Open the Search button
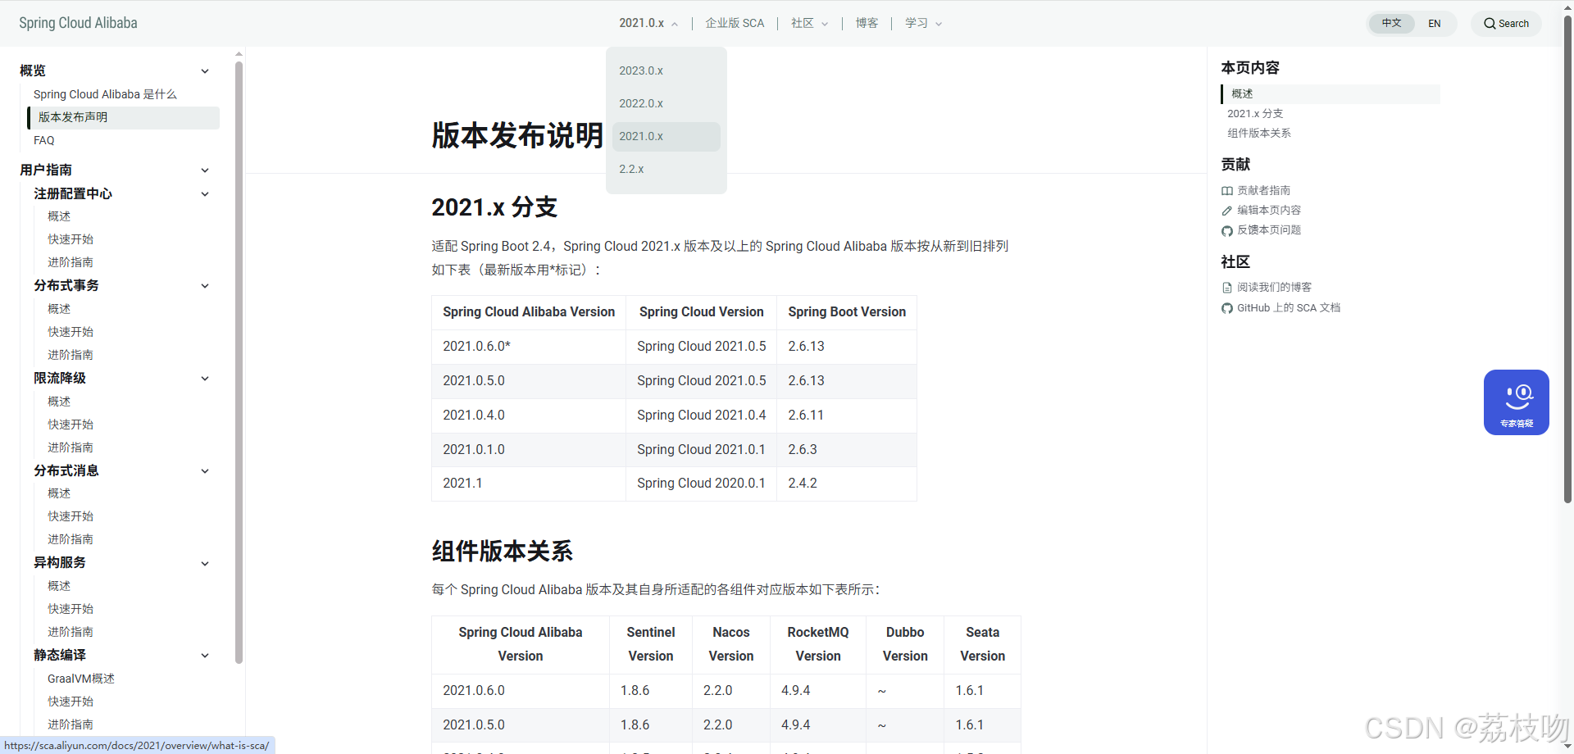 pyautogui.click(x=1506, y=24)
